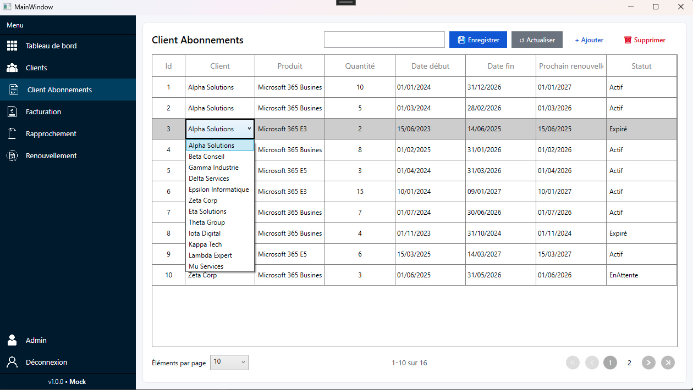Click the Actualiser button
Image resolution: width=693 pixels, height=390 pixels.
537,40
